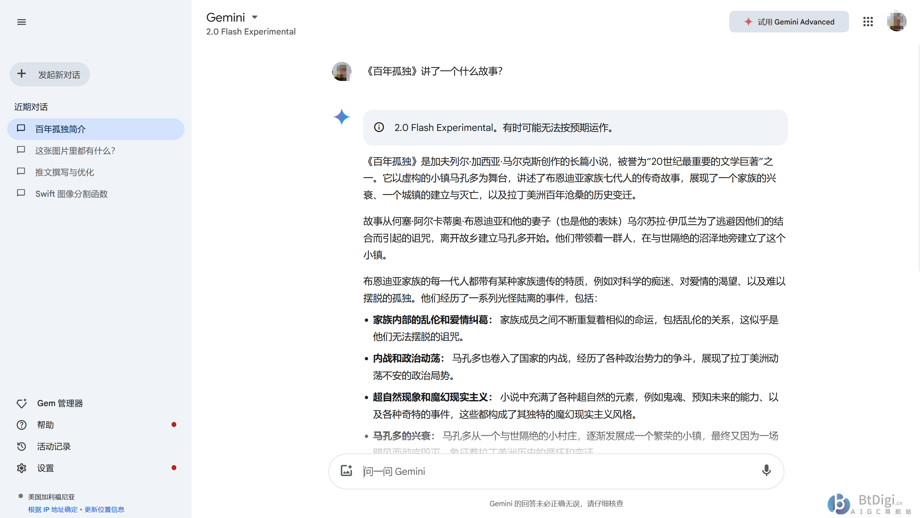This screenshot has height=518, width=921.
Task: Click the plus icon for new chat
Action: [x=22, y=74]
